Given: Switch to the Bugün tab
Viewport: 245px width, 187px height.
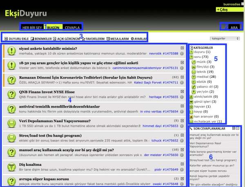Looking at the screenshot, I should coord(53,27).
